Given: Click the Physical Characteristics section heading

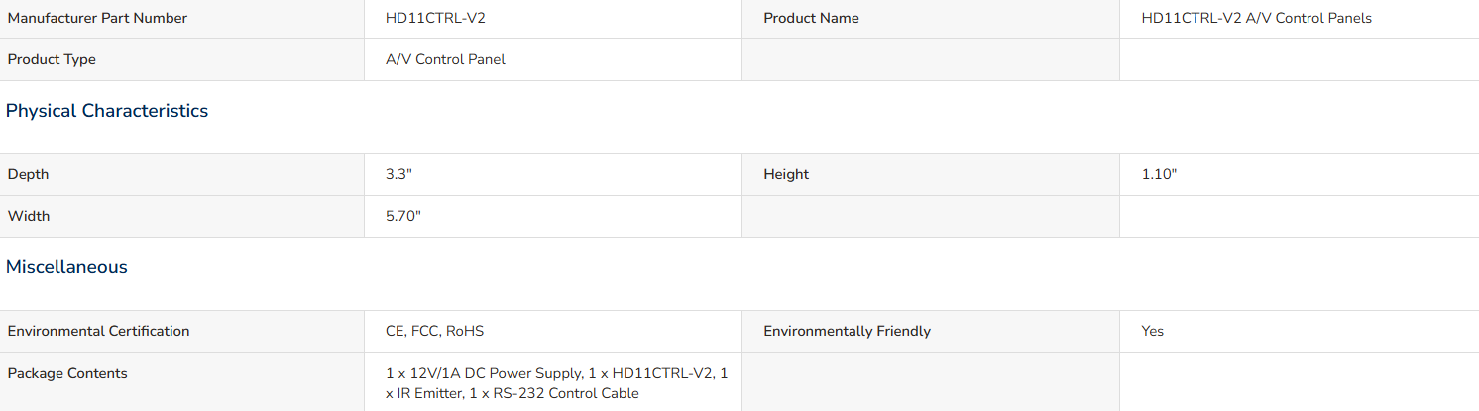Looking at the screenshot, I should point(107,111).
